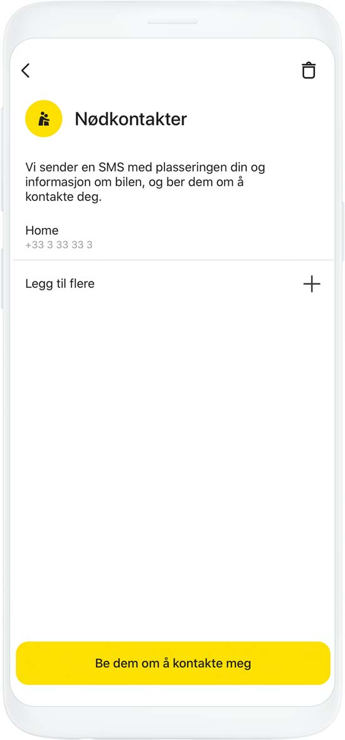This screenshot has width=345, height=740.
Task: Open the Home emergency contact entry
Action: pyautogui.click(x=173, y=237)
